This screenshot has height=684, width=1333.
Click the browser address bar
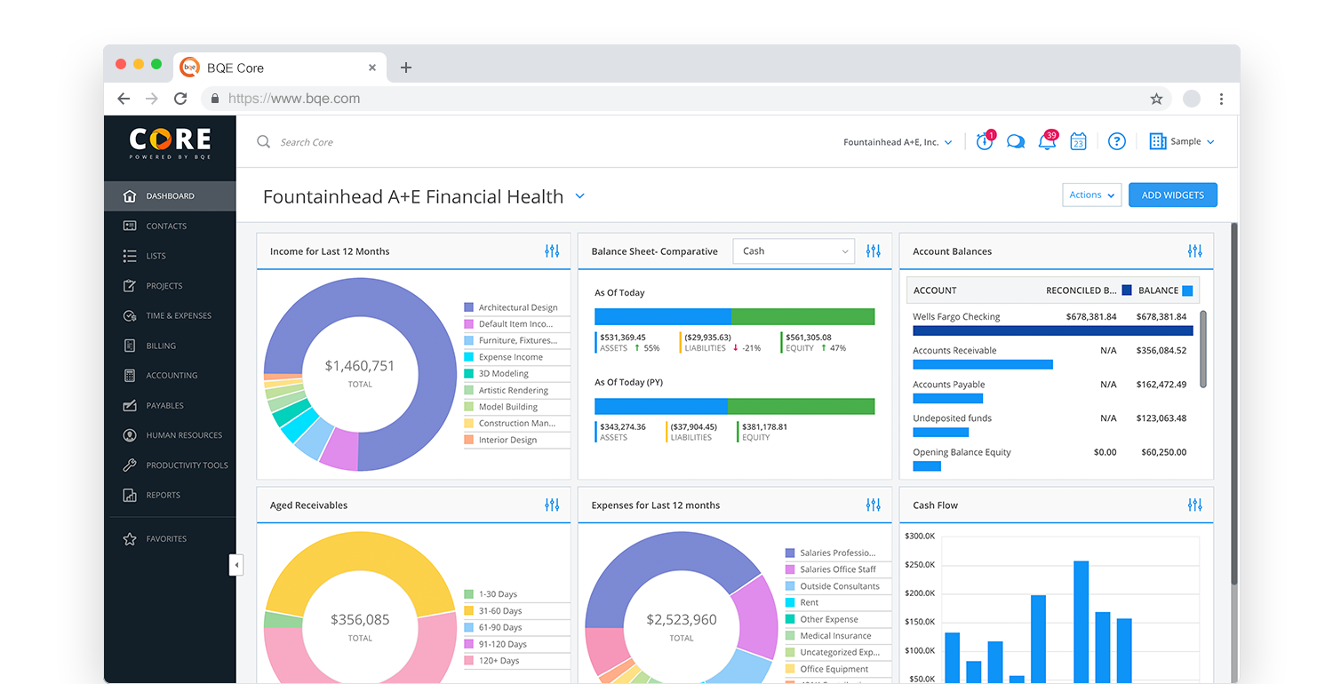[x=685, y=99]
